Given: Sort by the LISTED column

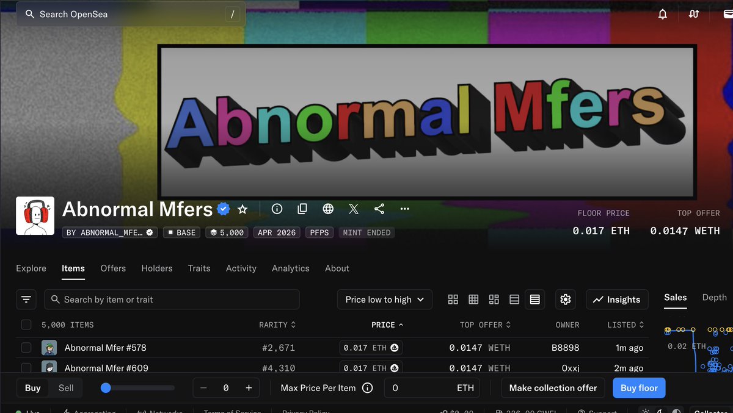Looking at the screenshot, I should pyautogui.click(x=625, y=325).
